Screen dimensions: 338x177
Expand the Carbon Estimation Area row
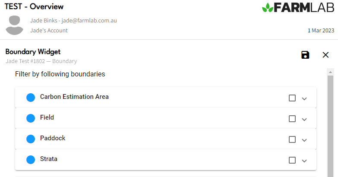click(x=304, y=98)
